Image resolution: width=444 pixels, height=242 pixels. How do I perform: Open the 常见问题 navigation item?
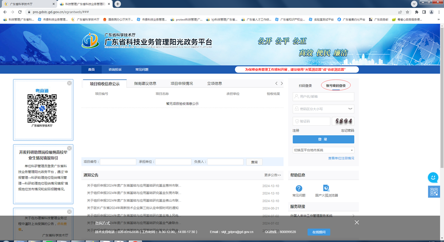142,70
